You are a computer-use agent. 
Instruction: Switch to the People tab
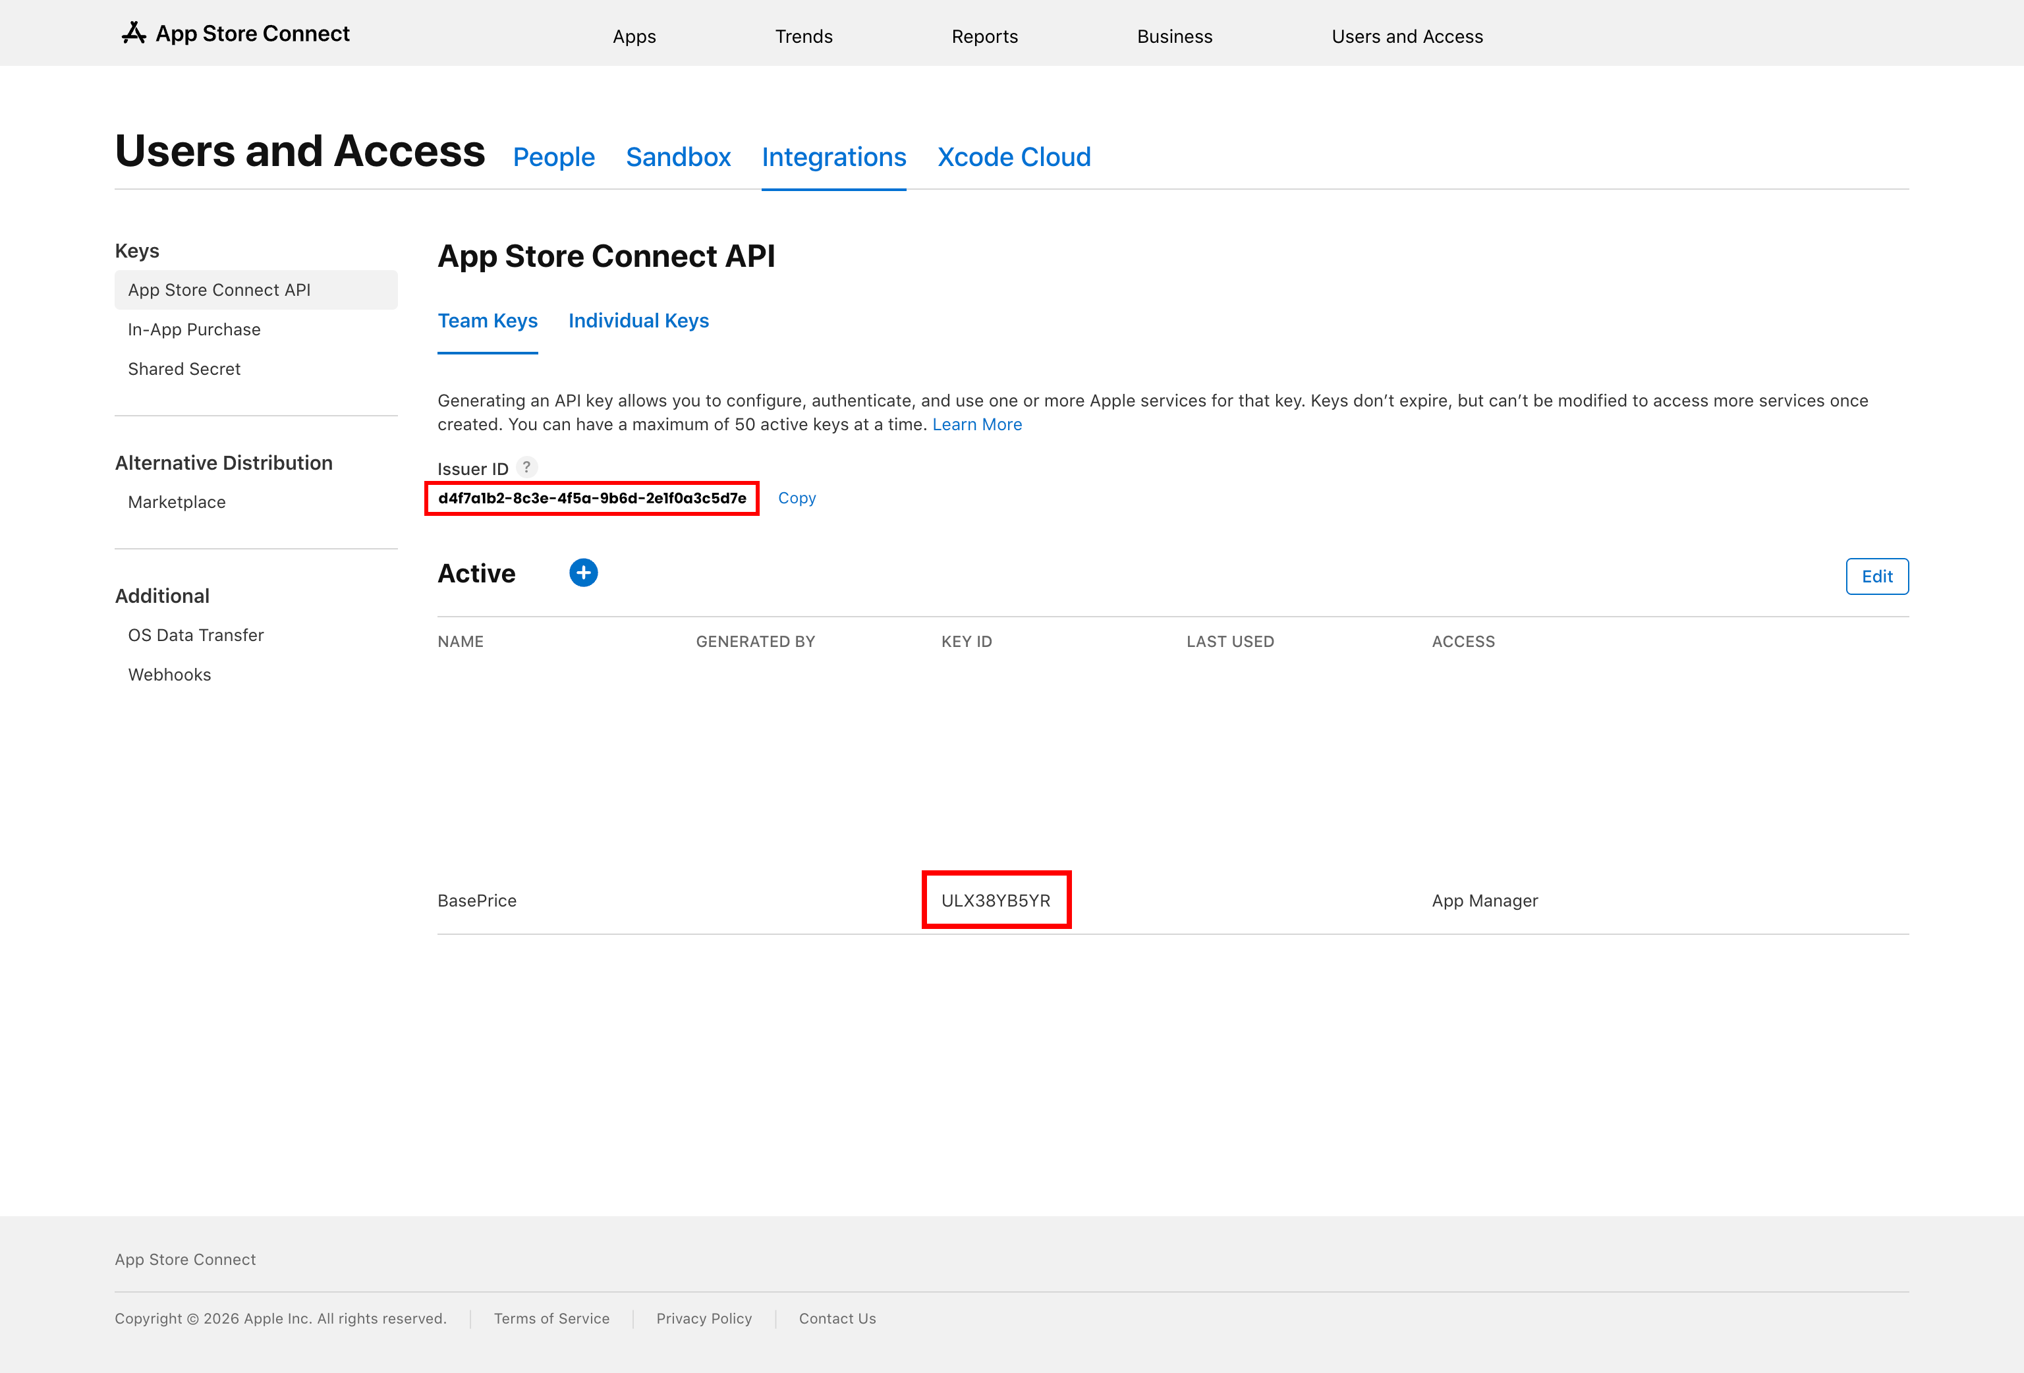pos(554,157)
